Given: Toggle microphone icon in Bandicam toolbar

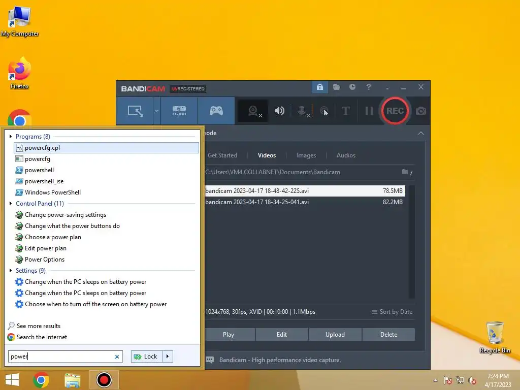Looking at the screenshot, I should click(304, 111).
